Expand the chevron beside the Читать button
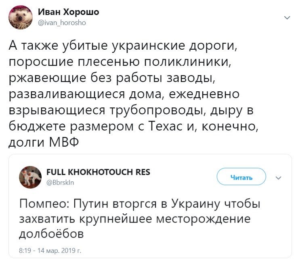This screenshot has height=263, width=294. (278, 177)
